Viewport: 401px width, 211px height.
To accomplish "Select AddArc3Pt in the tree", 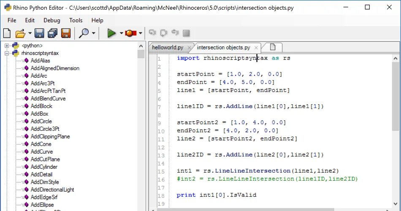I will coord(43,84).
